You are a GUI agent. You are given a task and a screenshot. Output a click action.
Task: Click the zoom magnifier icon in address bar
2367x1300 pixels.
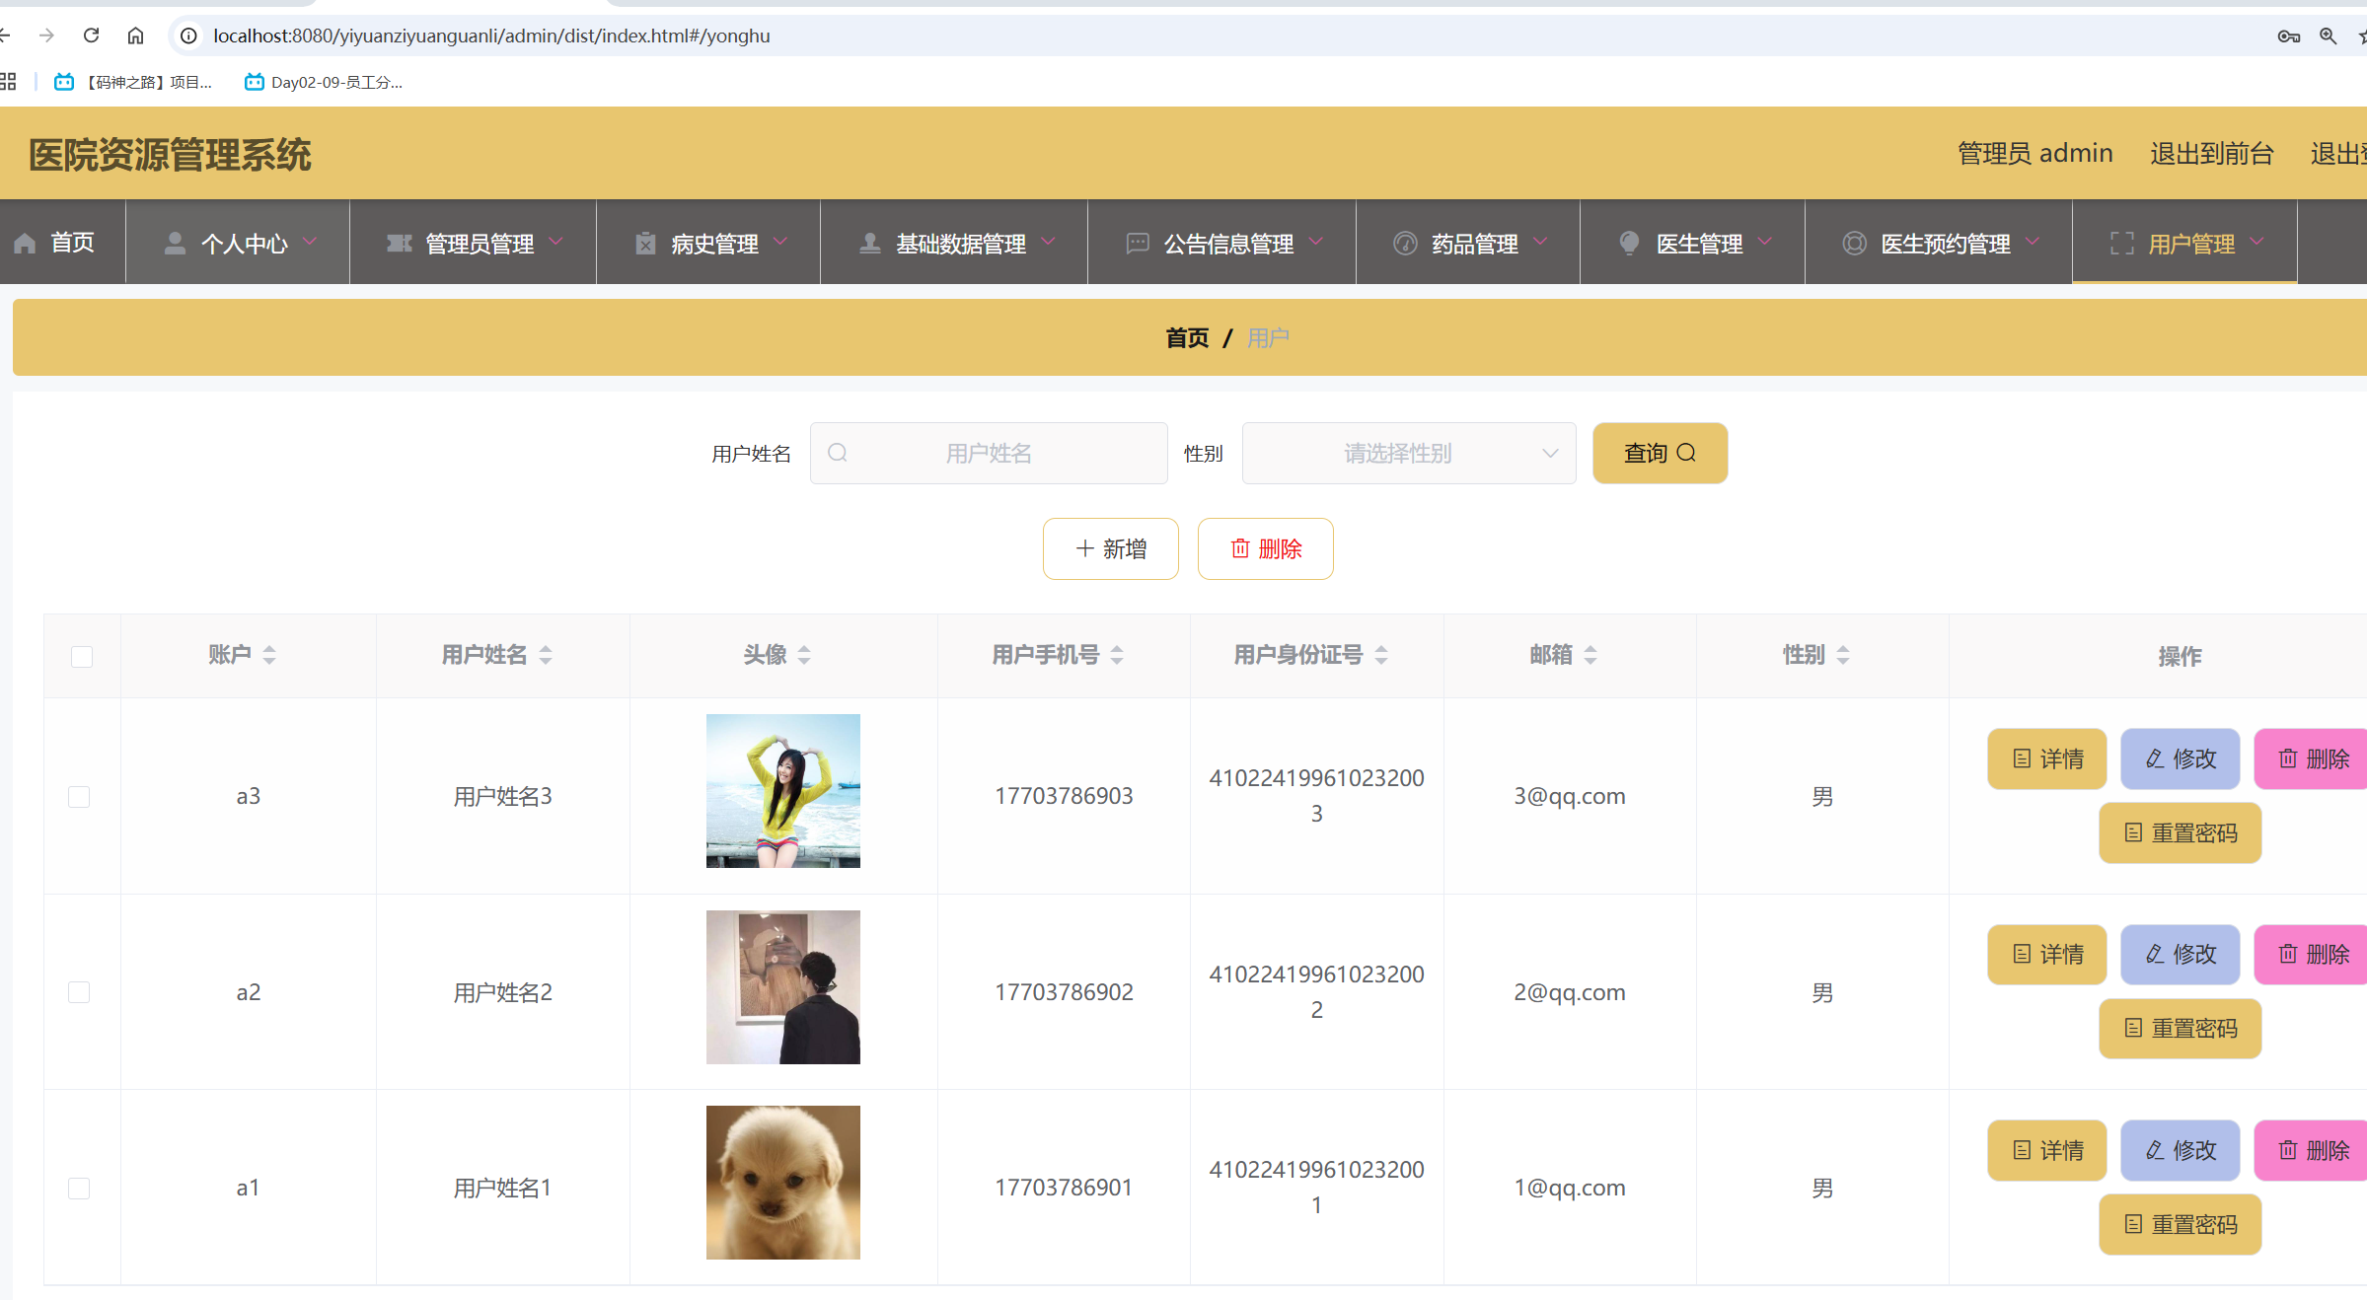(2328, 36)
